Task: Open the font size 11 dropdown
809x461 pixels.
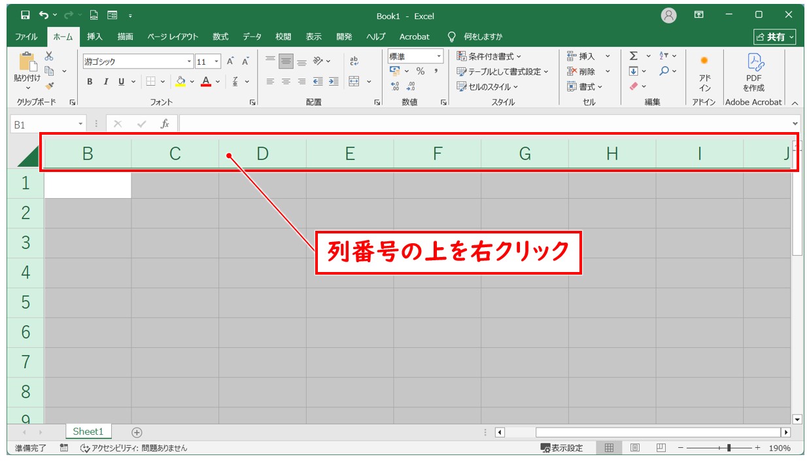Action: (x=216, y=61)
